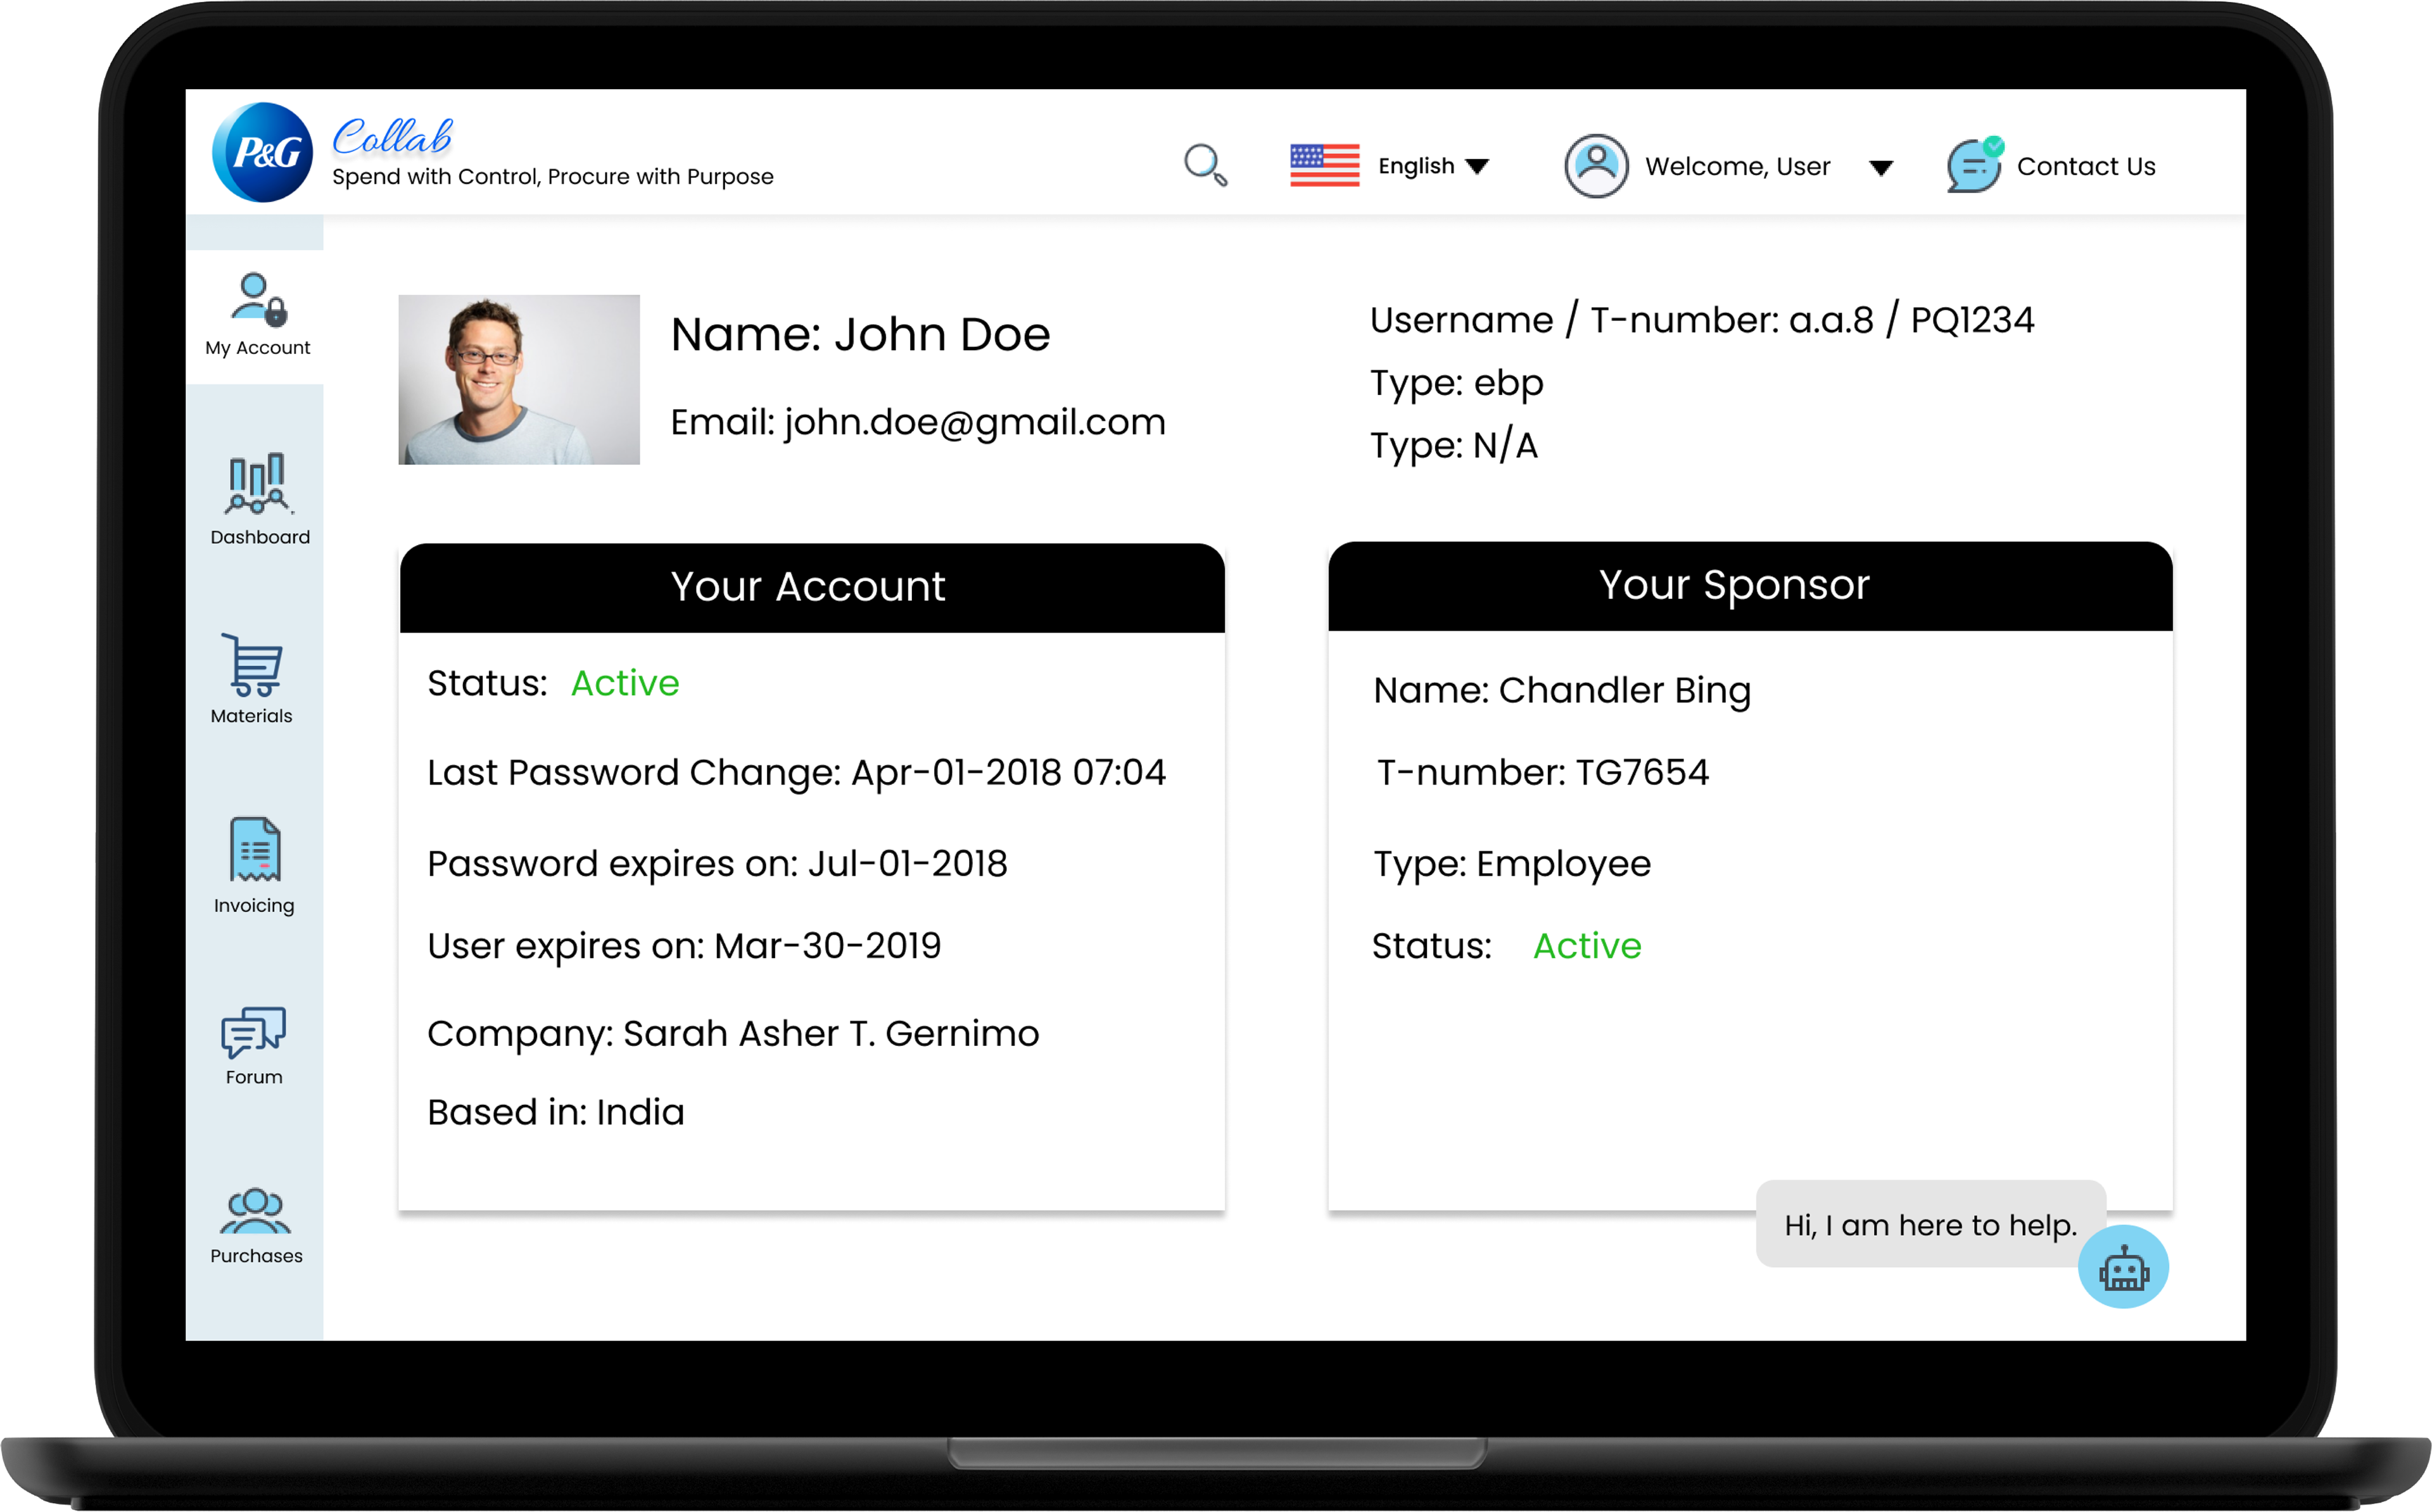Image resolution: width=2432 pixels, height=1512 pixels.
Task: Click the Active status in Your Account
Action: (x=625, y=683)
